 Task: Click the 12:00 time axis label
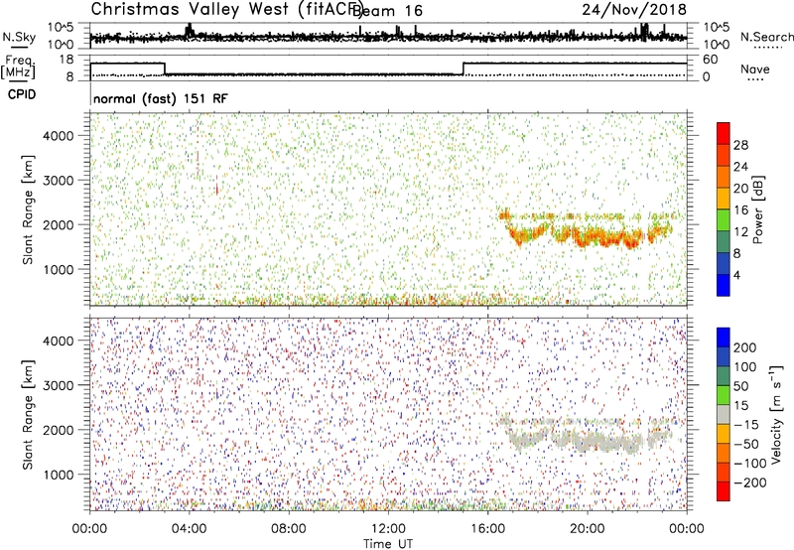pyautogui.click(x=388, y=528)
